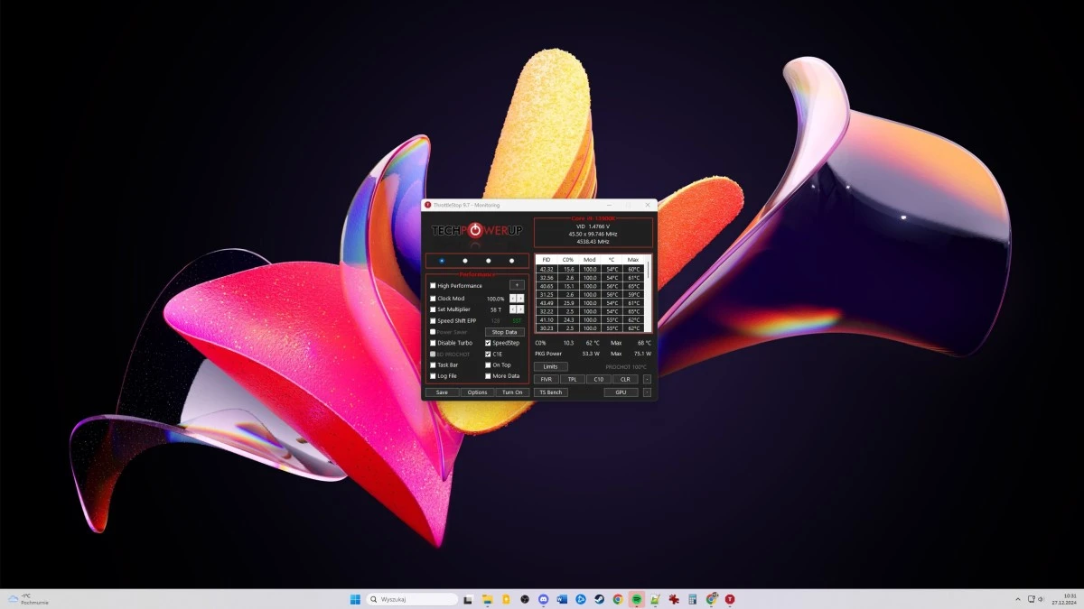Decrease Set Multiplier with left arrow
This screenshot has height=609, width=1084.
pos(512,309)
